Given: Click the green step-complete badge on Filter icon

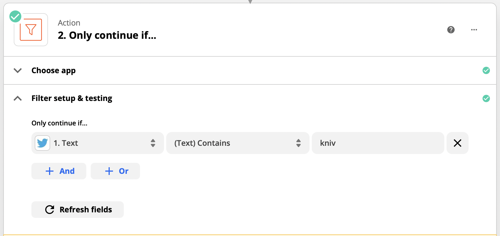Looking at the screenshot, I should 15,17.
